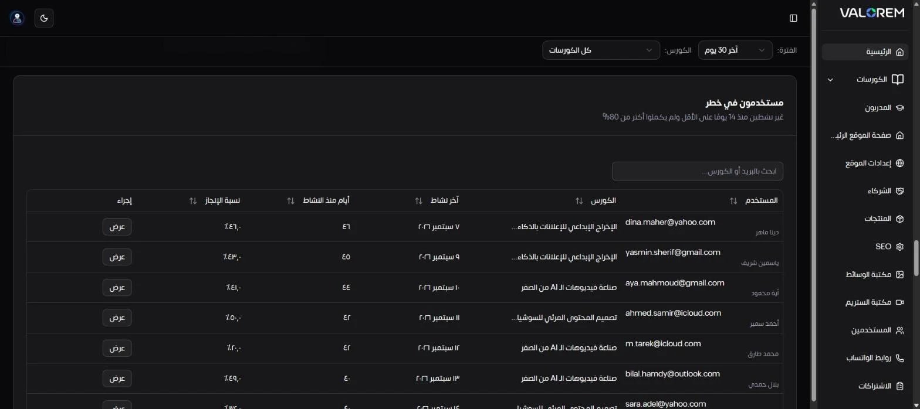Click the user name دينا ماهر
This screenshot has height=409, width=920.
pyautogui.click(x=767, y=233)
